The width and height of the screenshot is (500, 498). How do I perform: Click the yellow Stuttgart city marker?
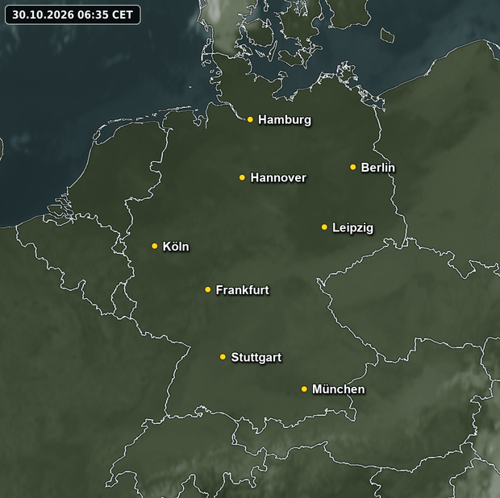pyautogui.click(x=223, y=357)
